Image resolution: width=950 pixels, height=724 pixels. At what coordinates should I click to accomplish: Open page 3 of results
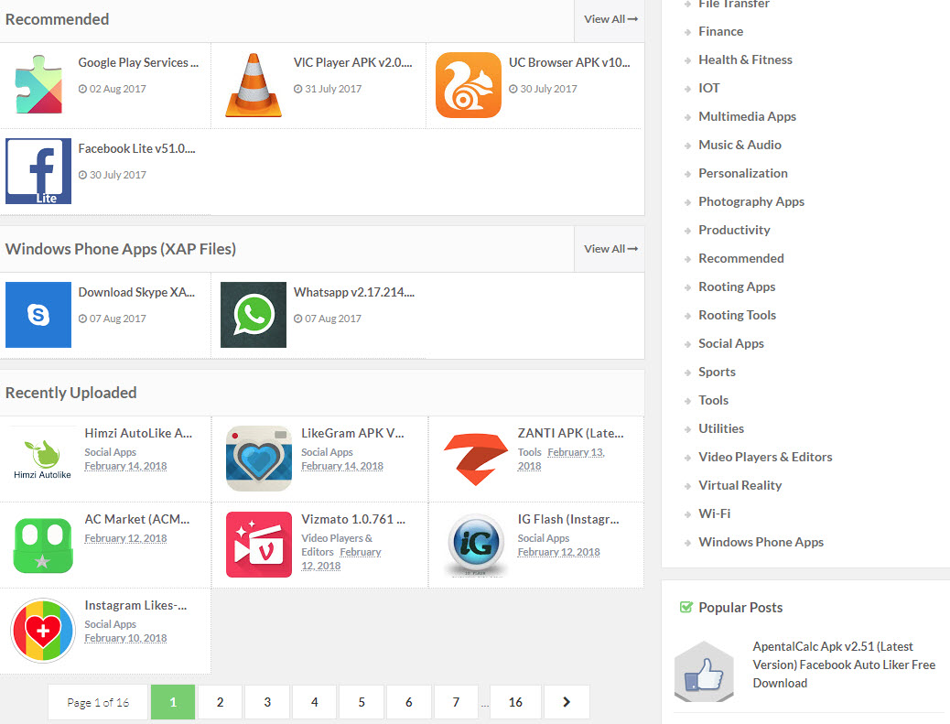[267, 702]
